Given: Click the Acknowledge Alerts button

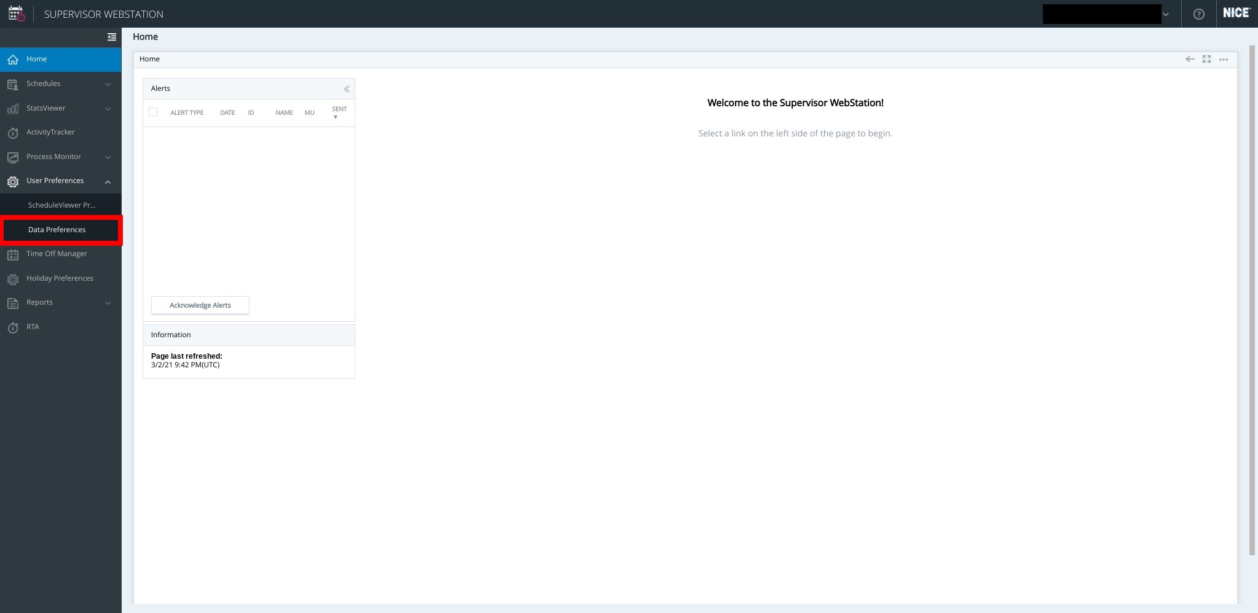Looking at the screenshot, I should pos(200,305).
